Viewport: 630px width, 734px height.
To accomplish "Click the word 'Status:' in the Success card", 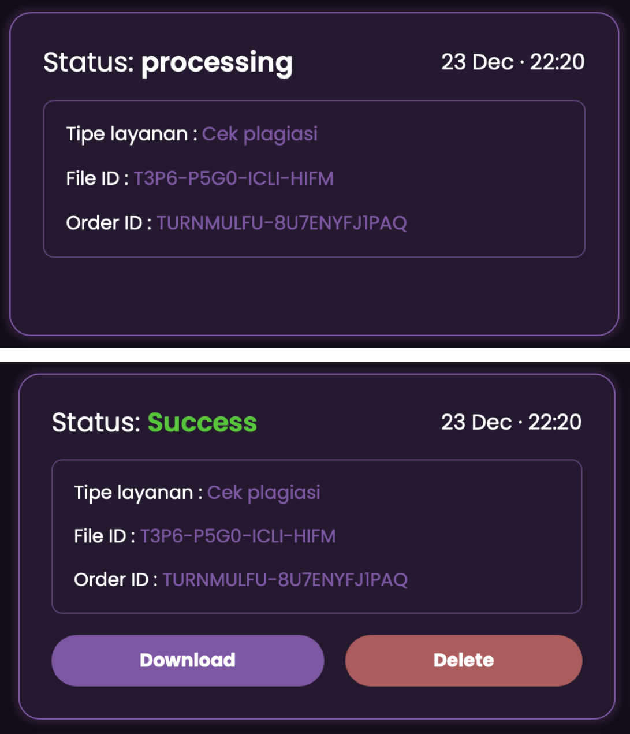I will [96, 422].
